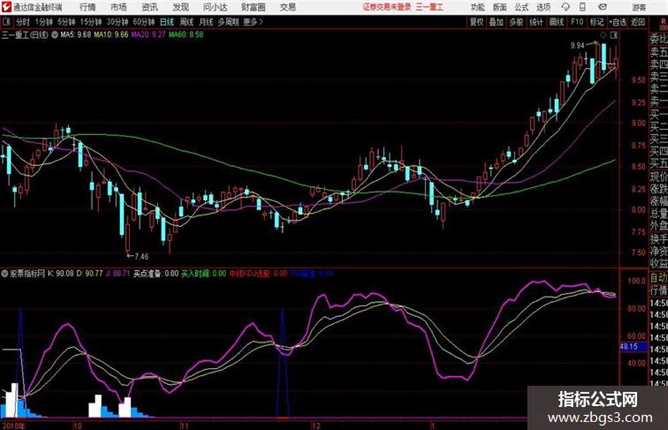Click the 返回 back button
The height and width of the screenshot is (430, 668).
point(638,22)
